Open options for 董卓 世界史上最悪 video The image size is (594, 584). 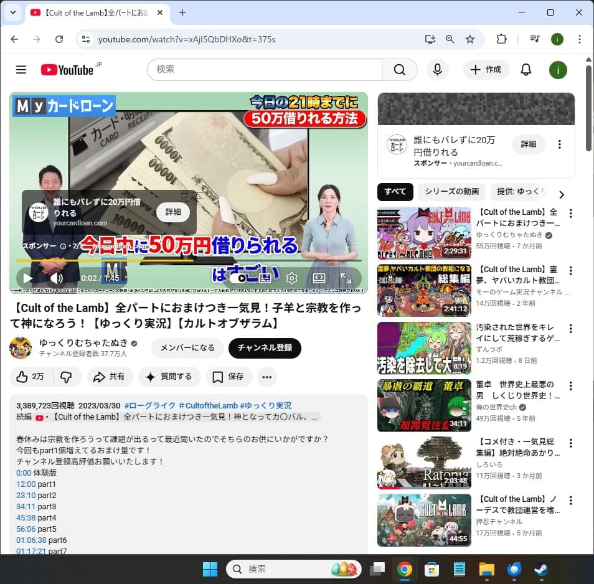click(x=570, y=386)
